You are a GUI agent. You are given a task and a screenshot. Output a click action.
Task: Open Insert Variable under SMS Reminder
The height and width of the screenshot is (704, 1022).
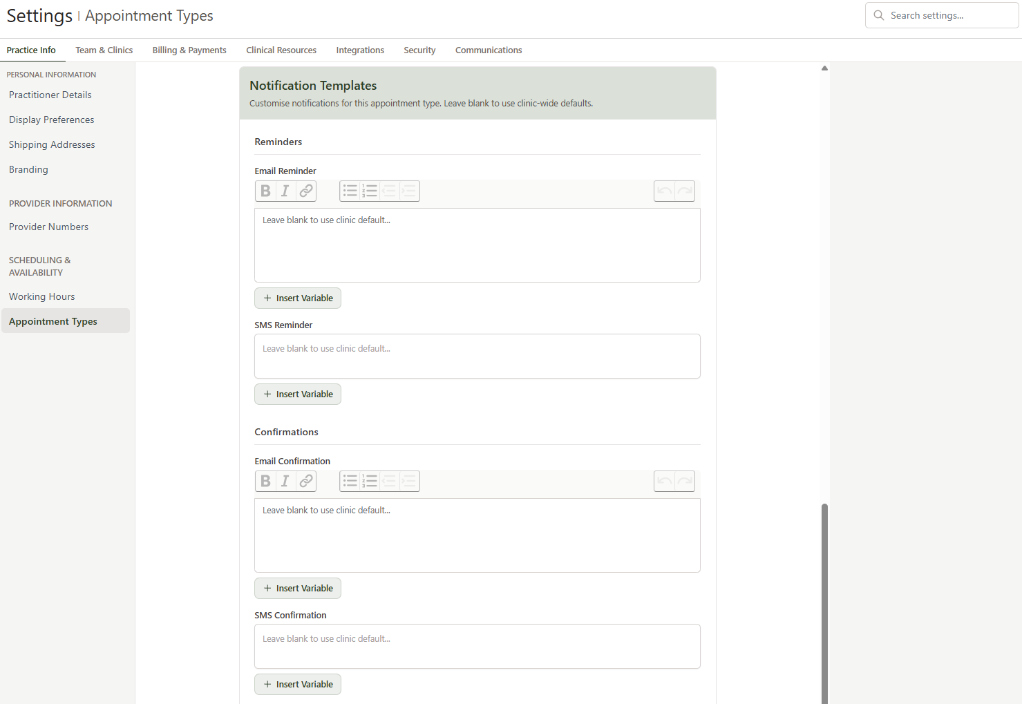click(x=297, y=394)
